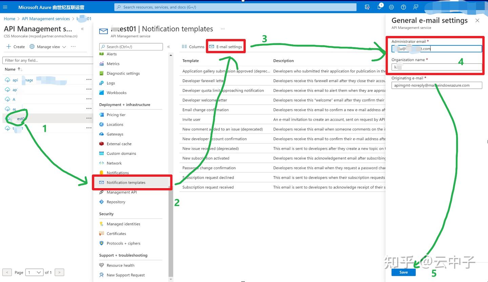This screenshot has height=282, width=488.
Task: Open the Alerts panel
Action: click(x=111, y=54)
